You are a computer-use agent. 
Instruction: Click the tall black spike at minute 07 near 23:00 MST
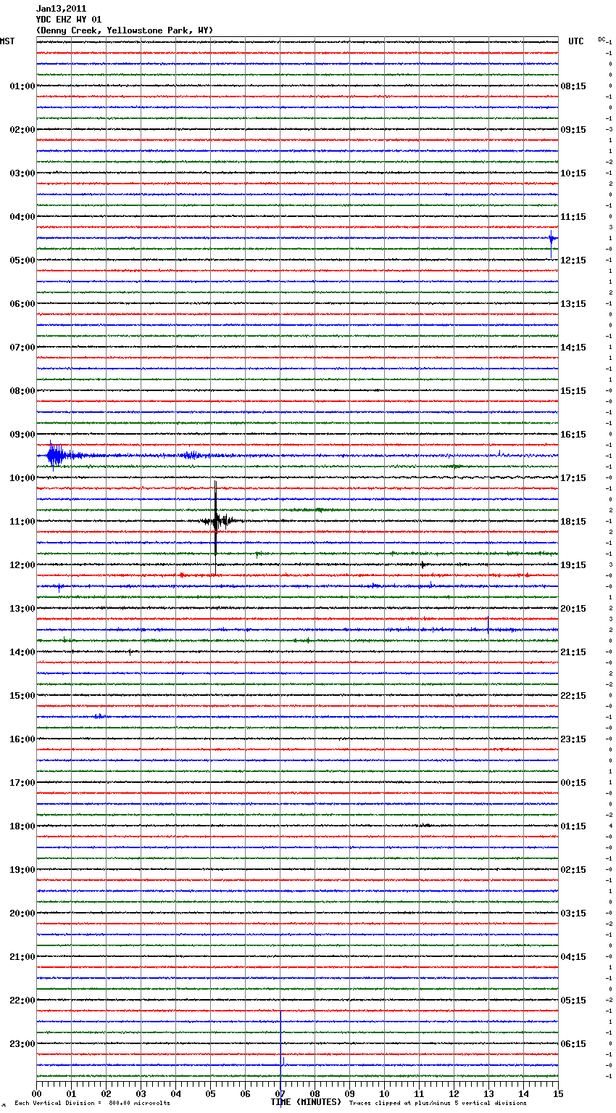tap(280, 1045)
